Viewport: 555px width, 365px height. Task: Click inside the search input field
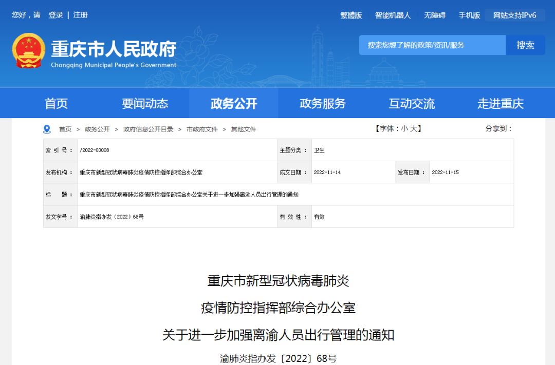click(432, 45)
